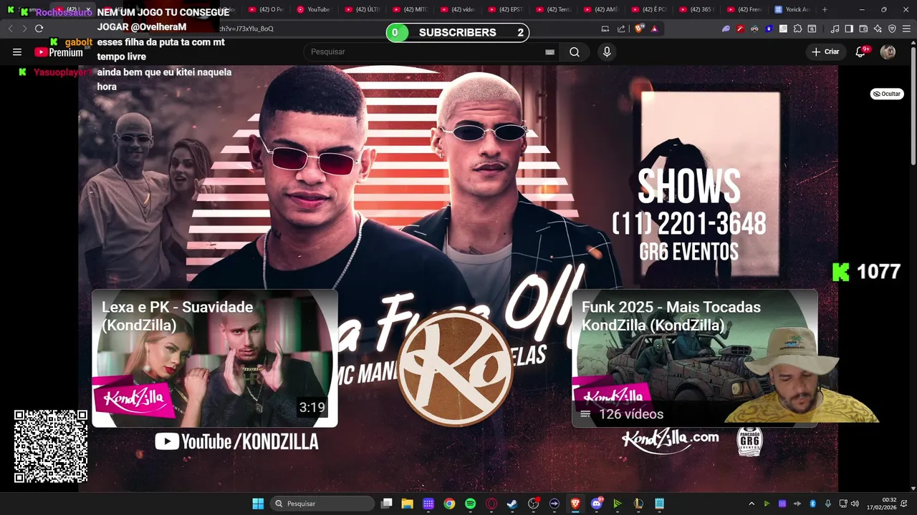Go to YouTube Premium home logo
This screenshot has height=515, width=917.
[58, 51]
